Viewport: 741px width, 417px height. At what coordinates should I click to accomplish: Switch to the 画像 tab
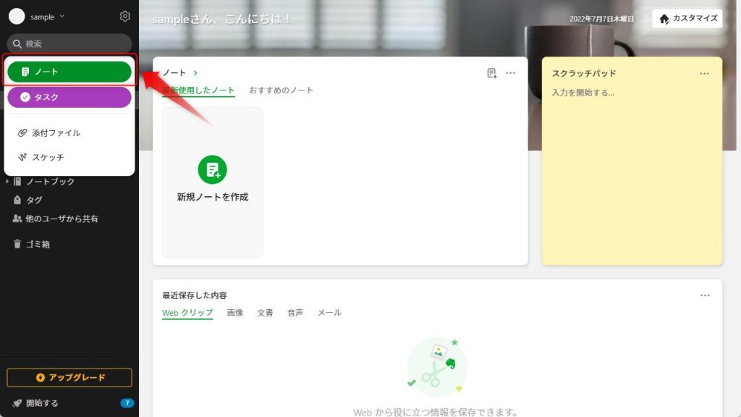click(x=235, y=313)
